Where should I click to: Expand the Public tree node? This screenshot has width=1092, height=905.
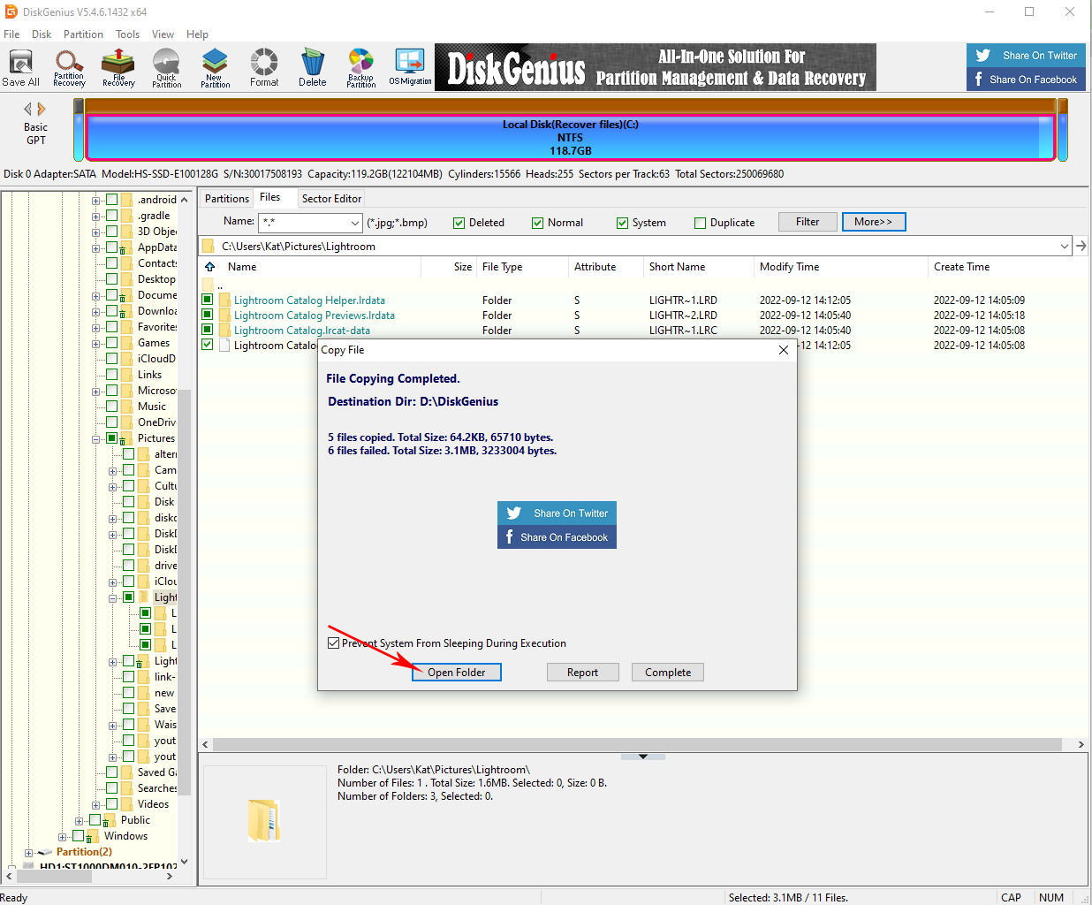[79, 821]
